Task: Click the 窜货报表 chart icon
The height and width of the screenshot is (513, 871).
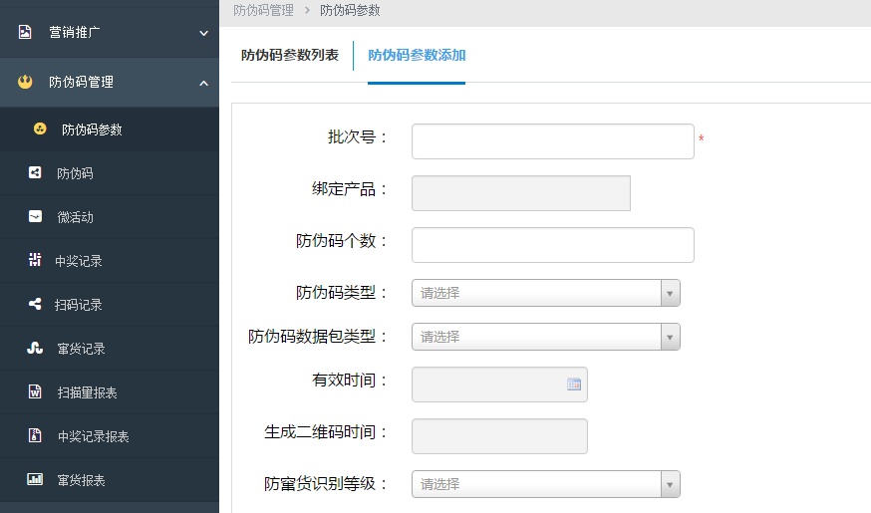Action: tap(35, 479)
